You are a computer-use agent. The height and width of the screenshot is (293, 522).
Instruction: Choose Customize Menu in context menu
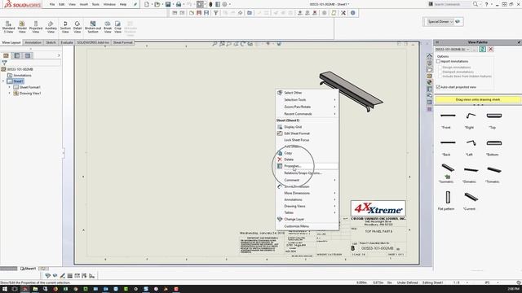pos(307,226)
